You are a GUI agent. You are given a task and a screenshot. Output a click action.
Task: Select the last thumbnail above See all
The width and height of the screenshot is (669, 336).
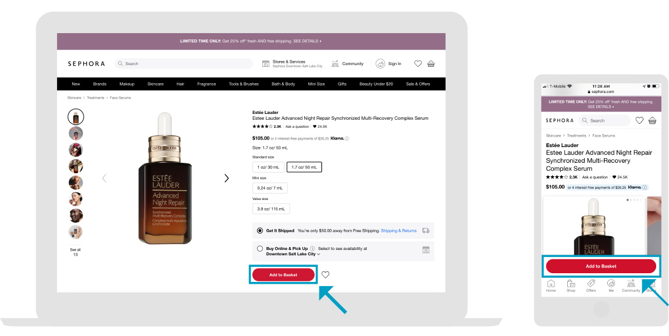[x=76, y=232]
